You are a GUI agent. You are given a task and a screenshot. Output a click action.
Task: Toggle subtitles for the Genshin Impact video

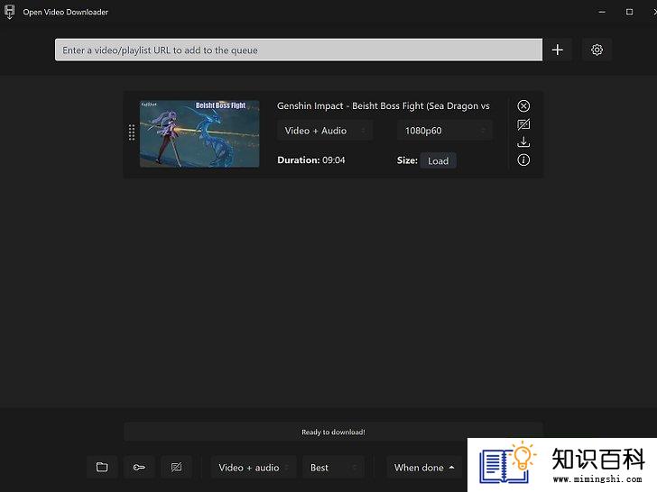[x=523, y=124]
